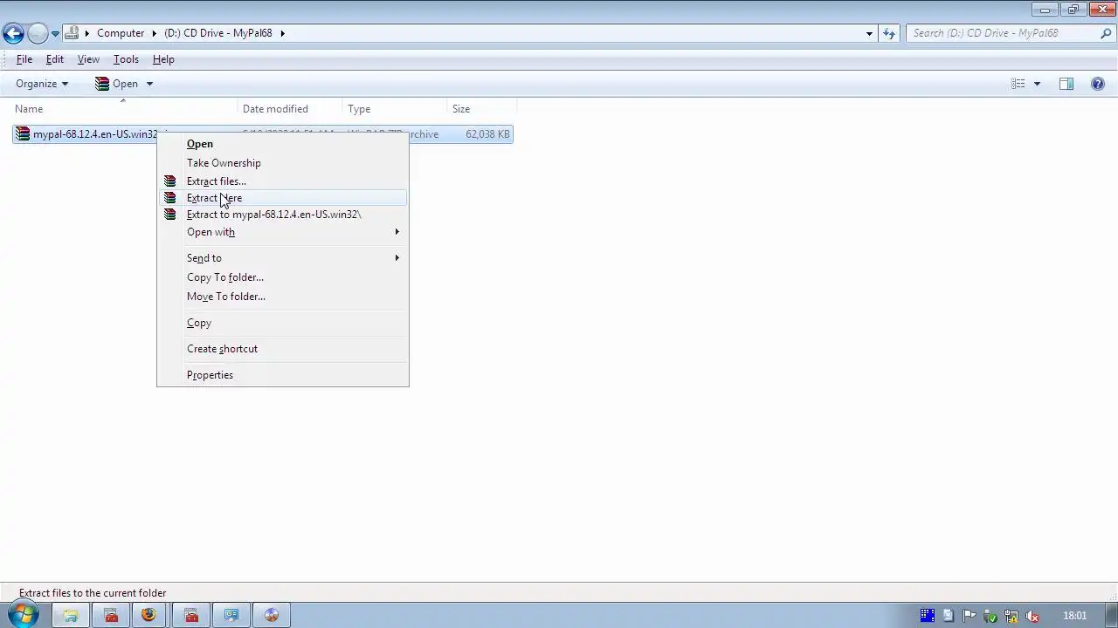Screen dimensions: 1118x628
Task: Open Windows Explorer from the taskbar
Action: (71, 615)
